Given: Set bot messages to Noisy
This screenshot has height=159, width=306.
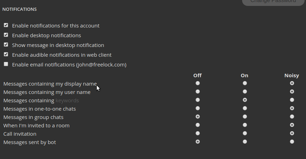Looking at the screenshot, I should pyautogui.click(x=292, y=142).
